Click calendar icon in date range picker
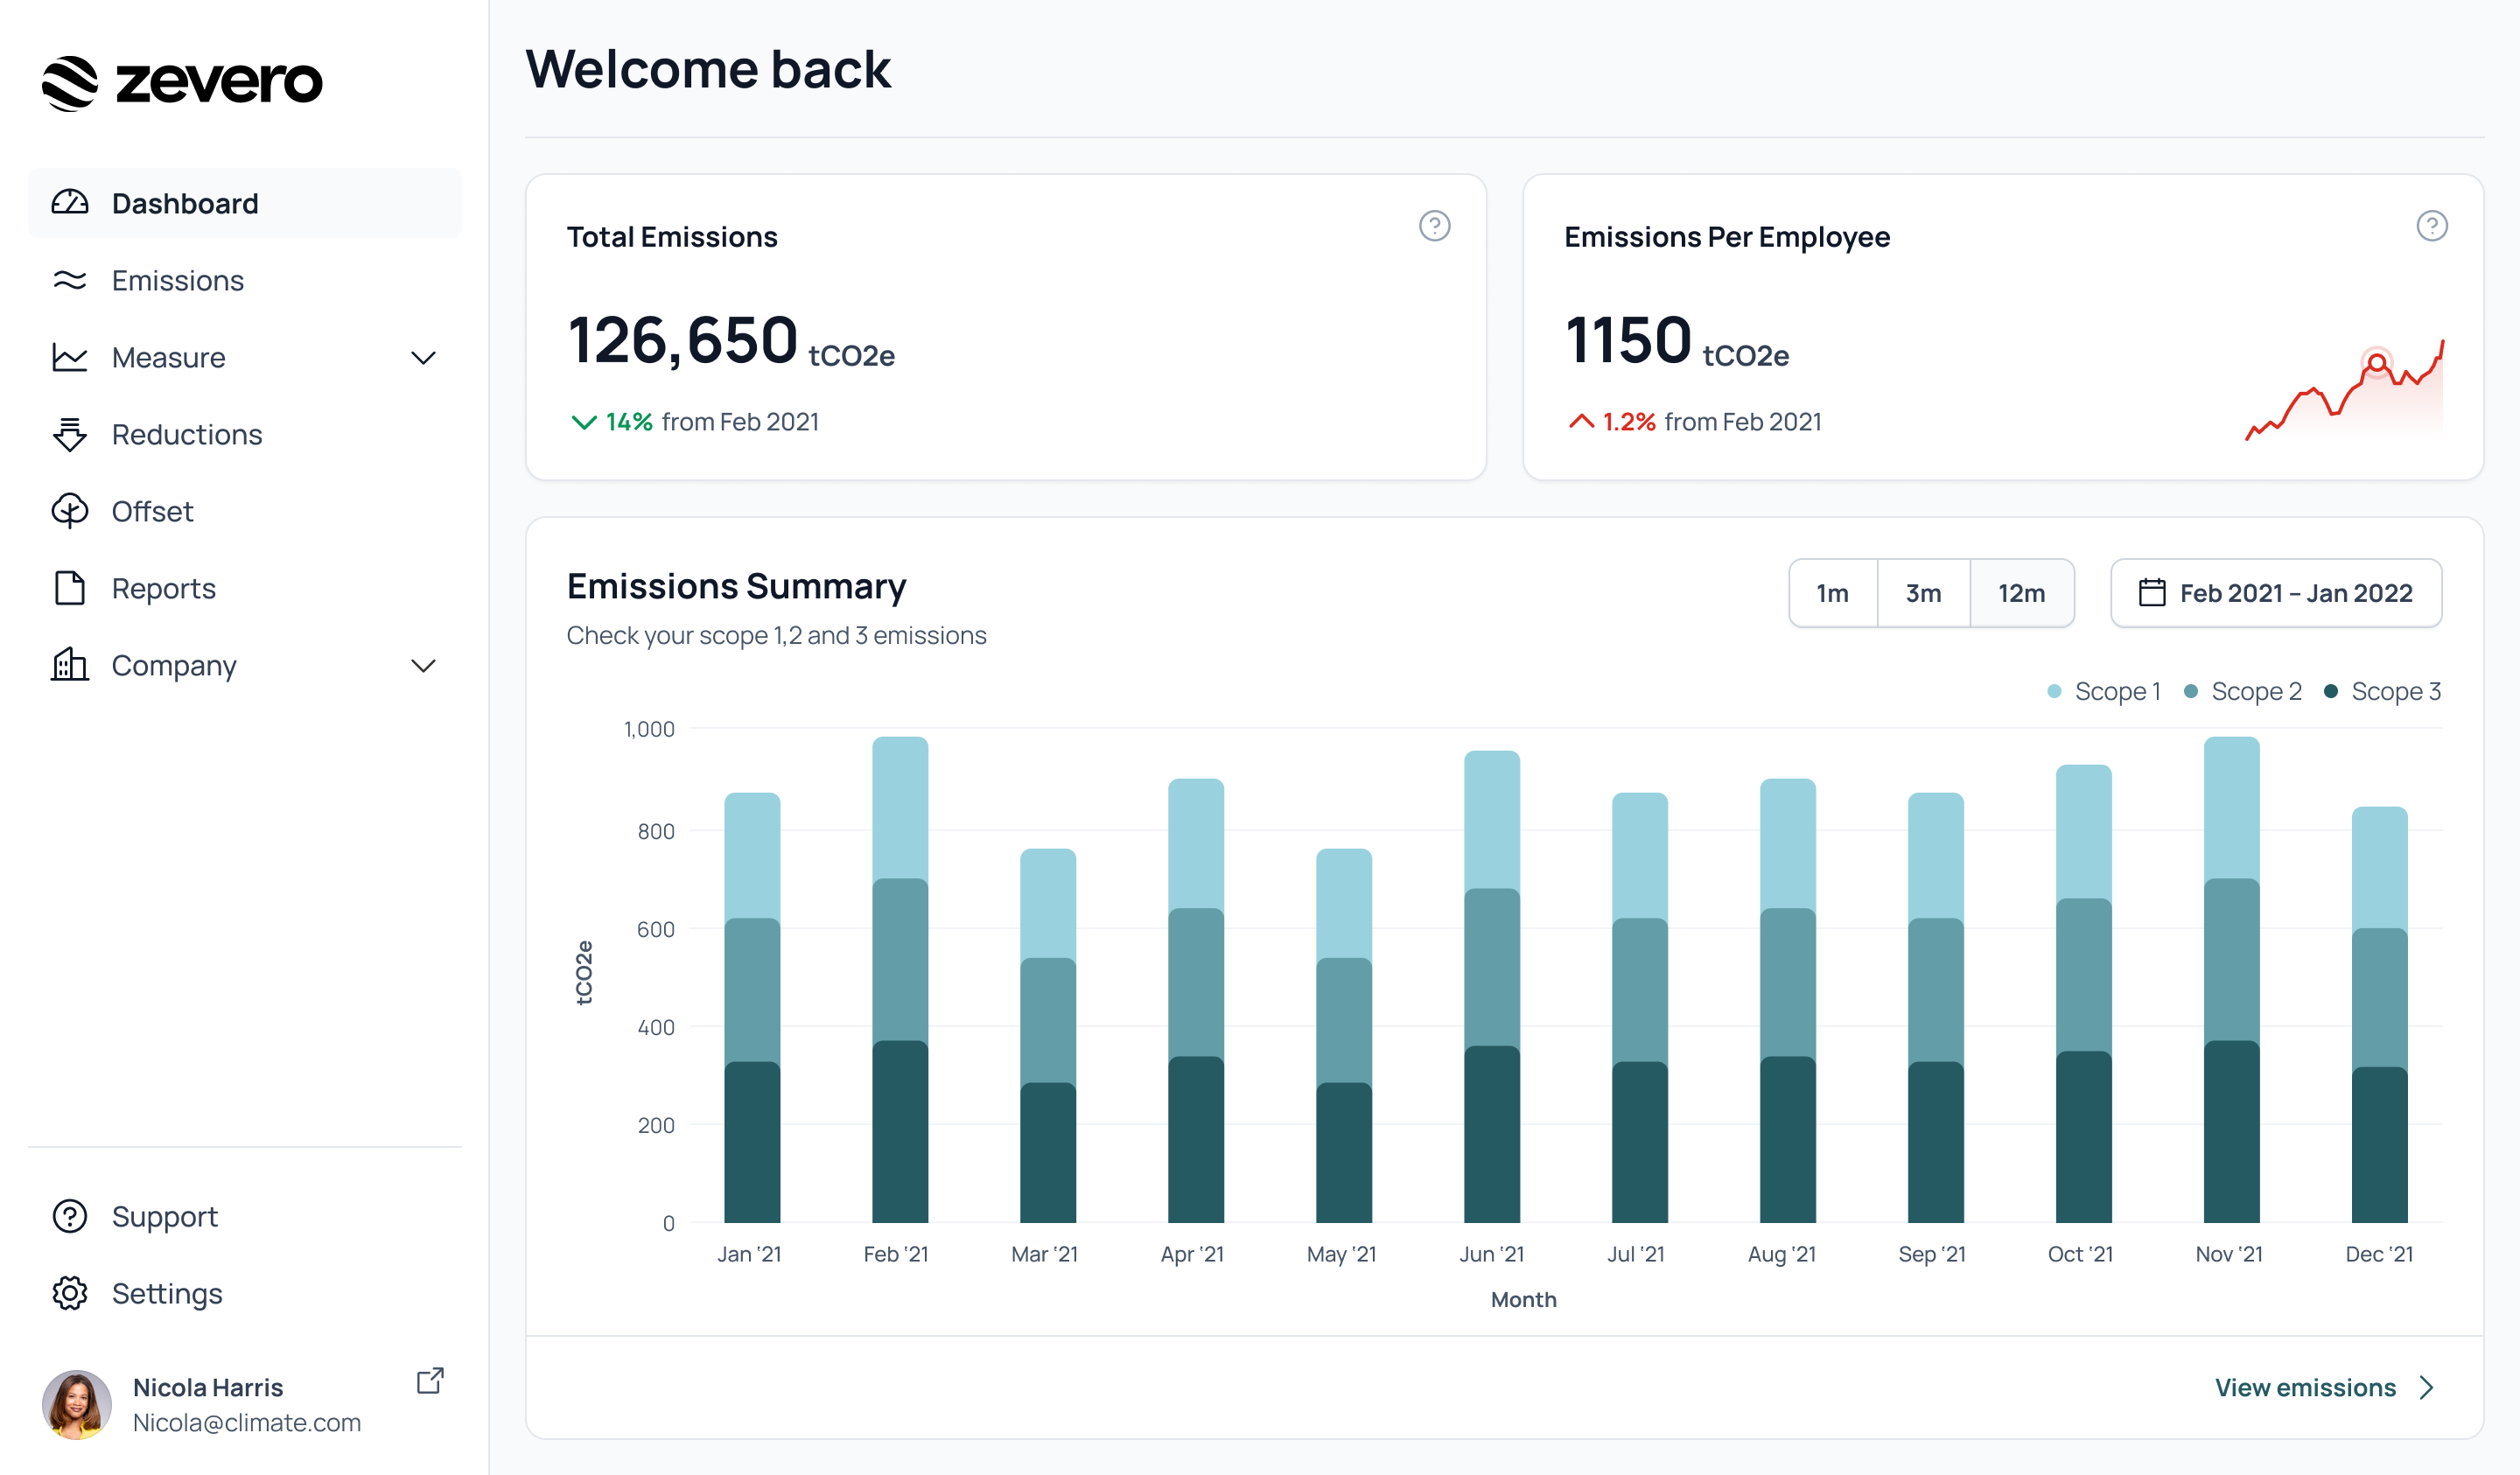The height and width of the screenshot is (1475, 2520). click(x=2152, y=593)
